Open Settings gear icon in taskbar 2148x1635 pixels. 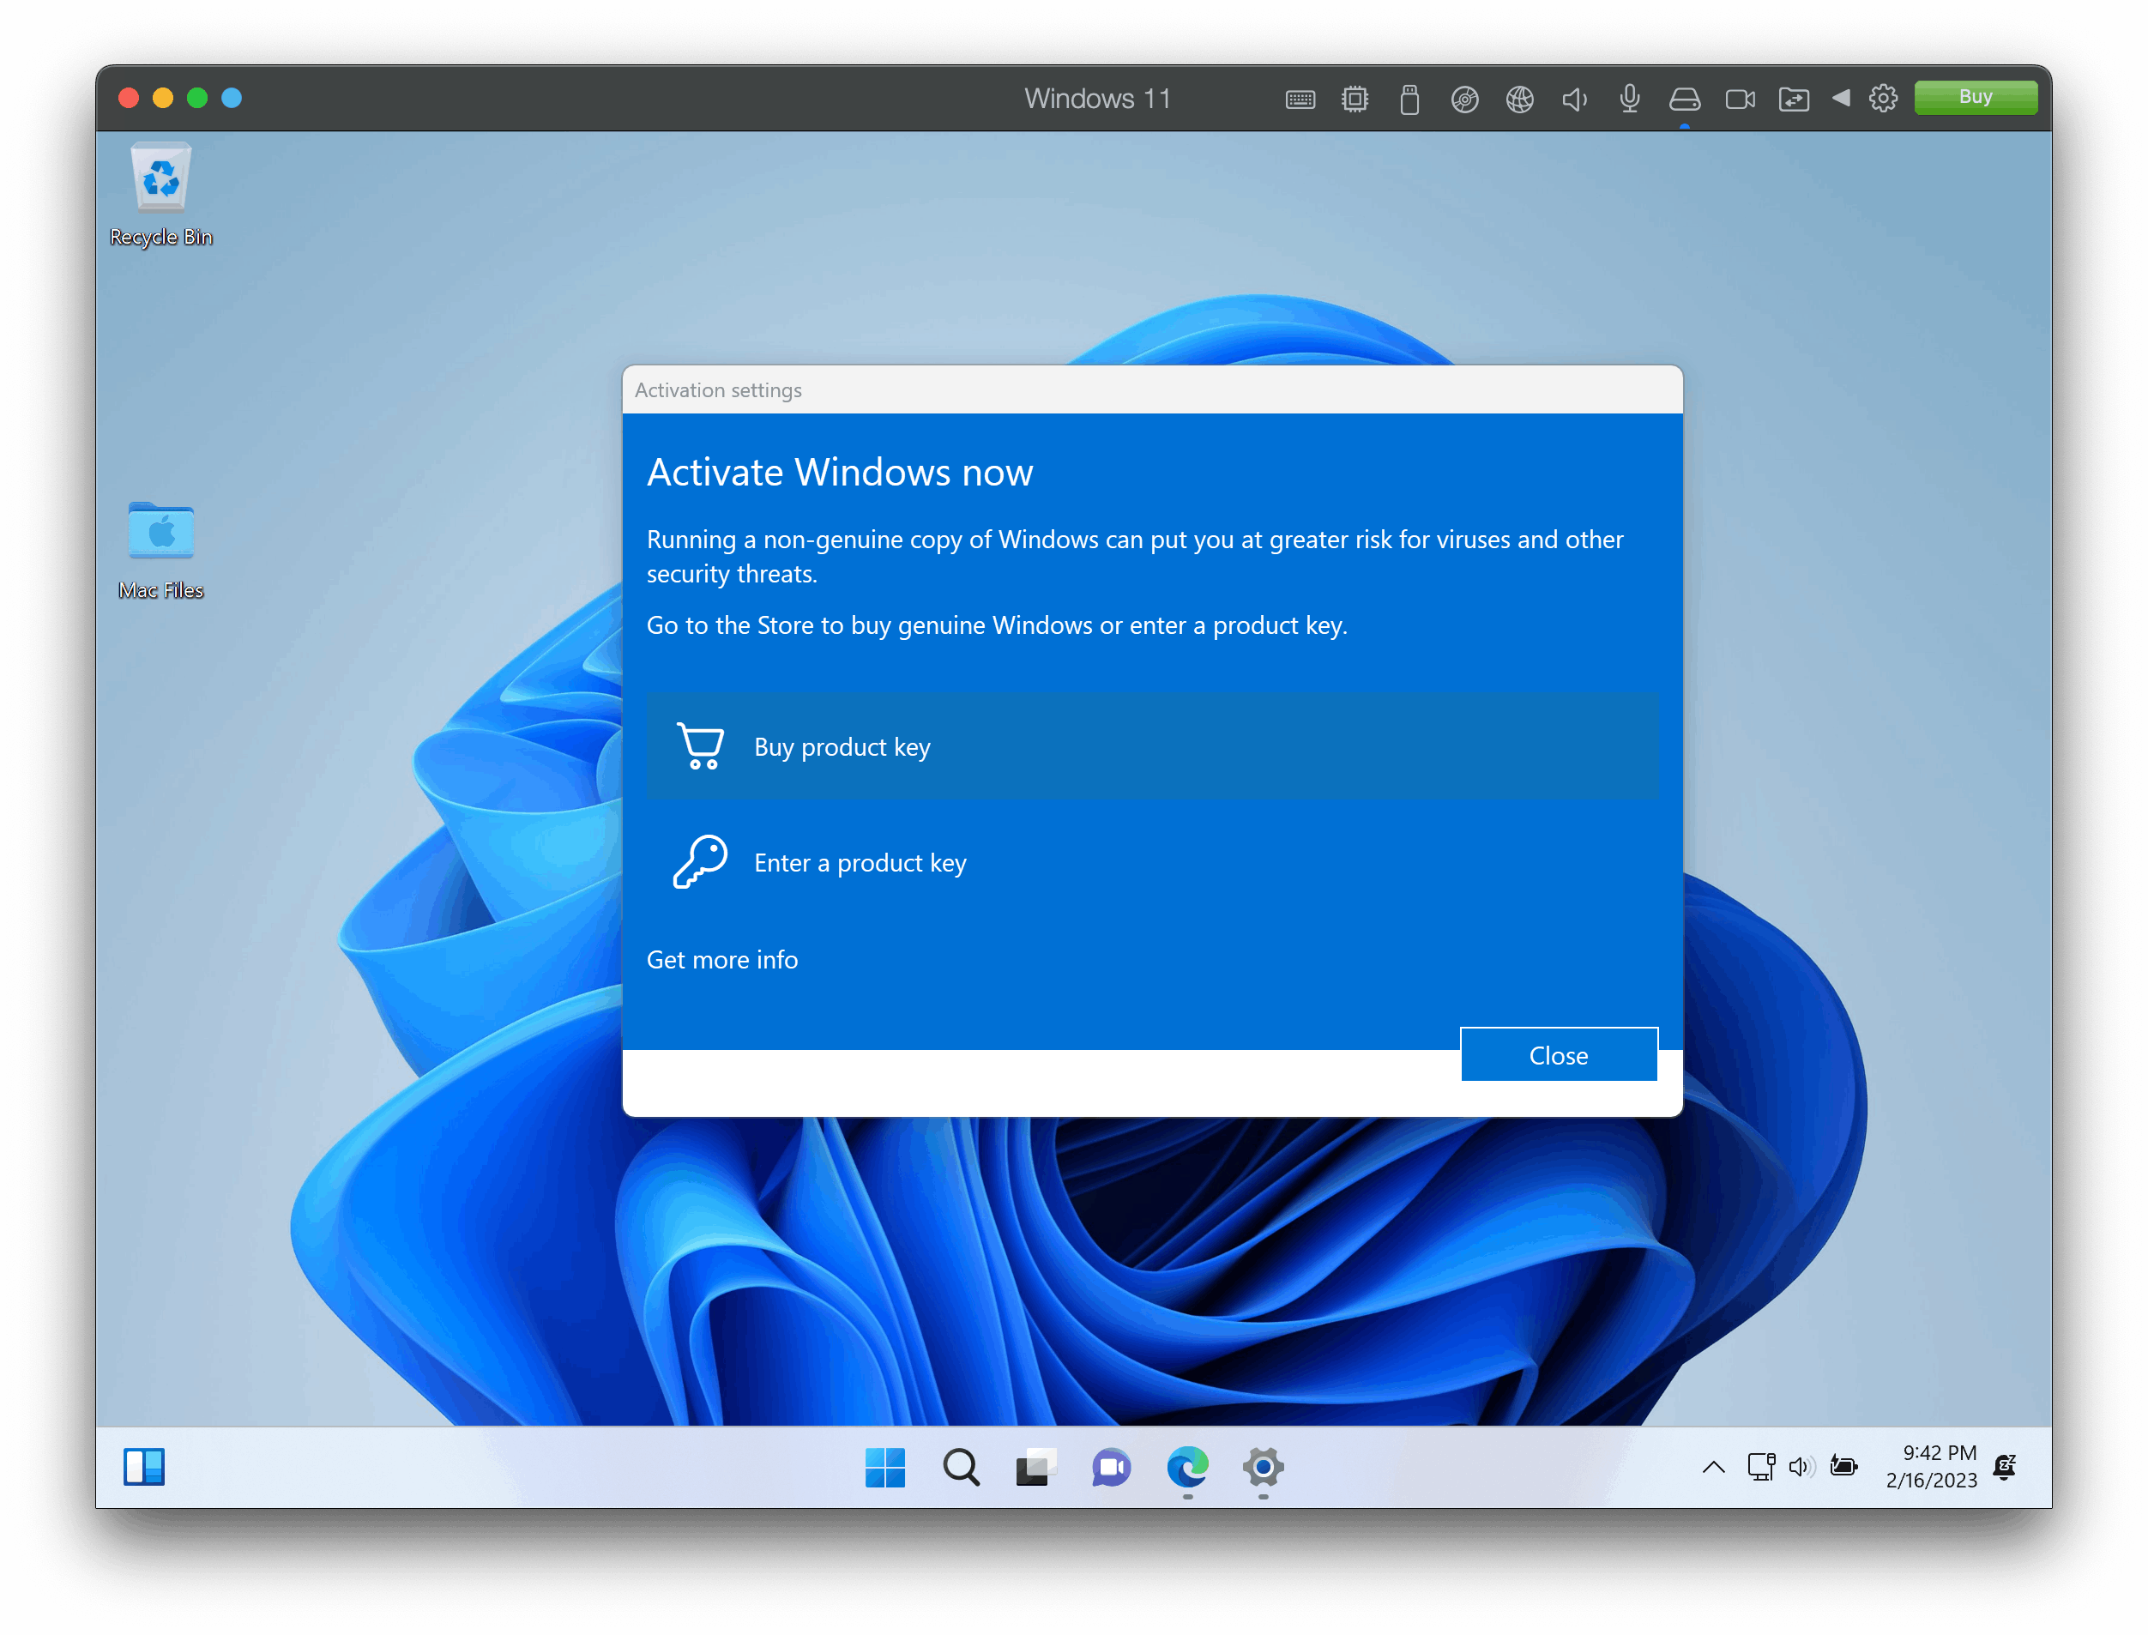[x=1264, y=1469]
